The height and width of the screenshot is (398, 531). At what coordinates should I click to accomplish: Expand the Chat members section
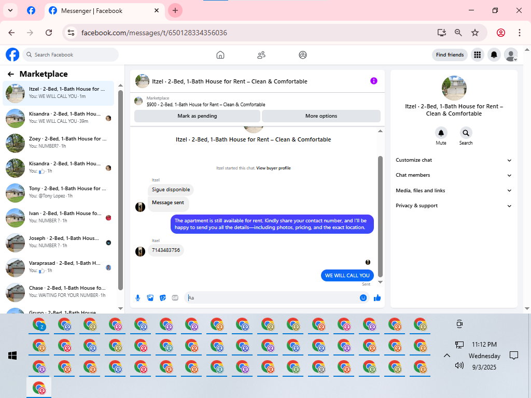coord(454,175)
